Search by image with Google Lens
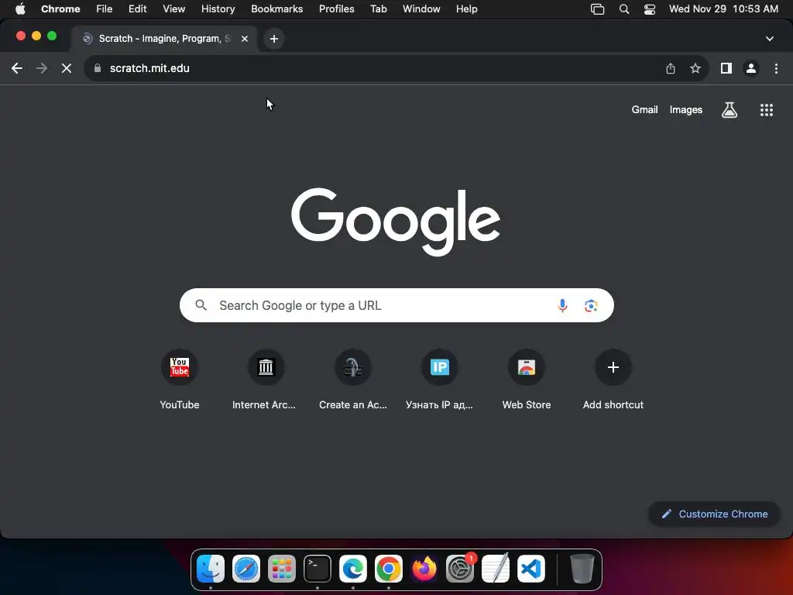The height and width of the screenshot is (595, 793). [591, 305]
